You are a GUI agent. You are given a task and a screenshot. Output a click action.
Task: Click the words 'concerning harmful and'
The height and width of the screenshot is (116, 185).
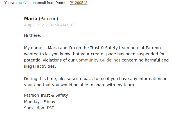[x=145, y=60]
